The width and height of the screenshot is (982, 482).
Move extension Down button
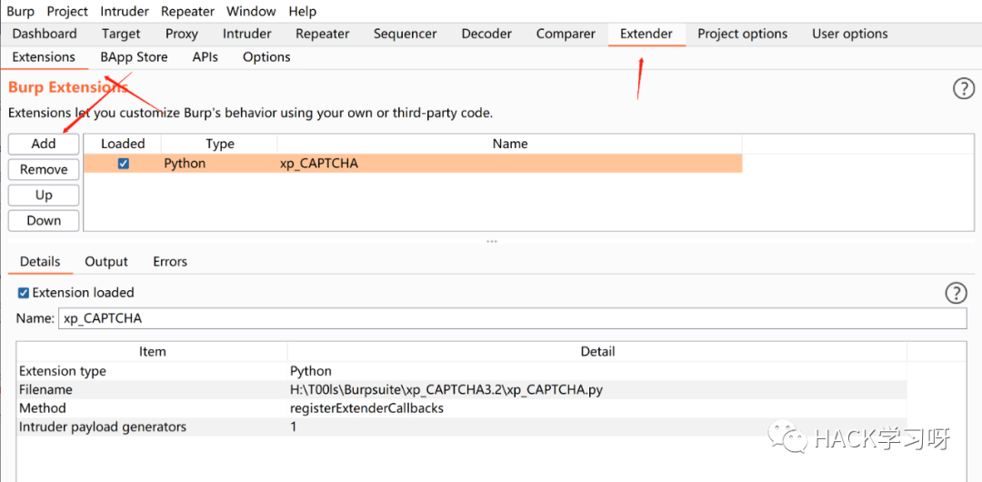click(44, 221)
